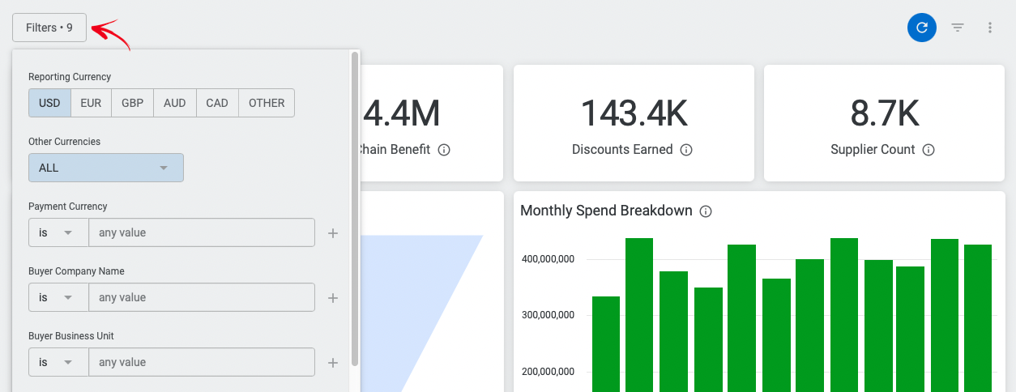Screen dimensions: 1016x392
Task: Add another Payment Currency filter with plus
Action: [332, 233]
